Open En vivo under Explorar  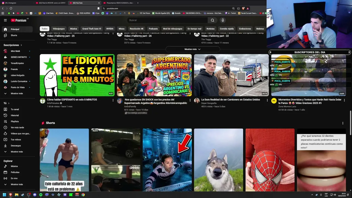14,178
